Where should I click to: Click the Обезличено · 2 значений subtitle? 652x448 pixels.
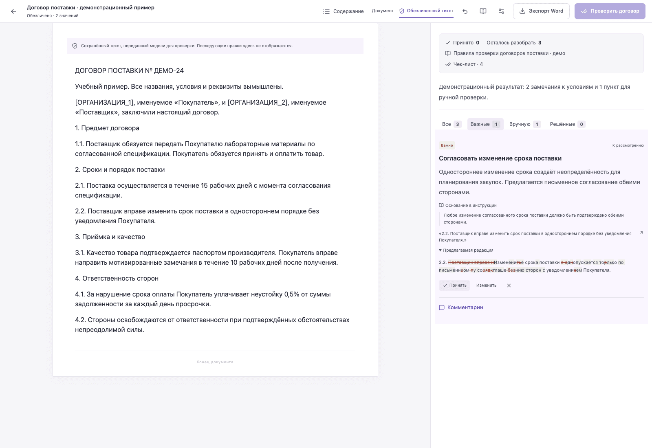tap(53, 16)
